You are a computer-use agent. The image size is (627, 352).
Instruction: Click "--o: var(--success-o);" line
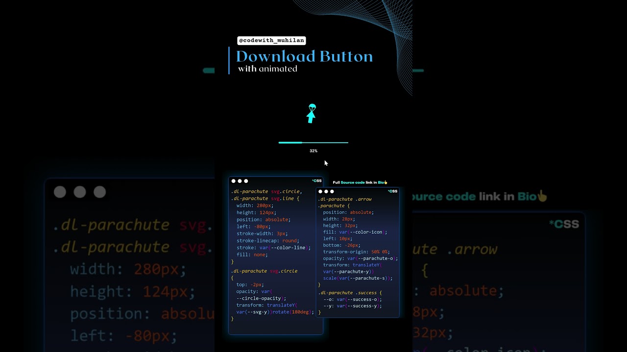tap(353, 299)
